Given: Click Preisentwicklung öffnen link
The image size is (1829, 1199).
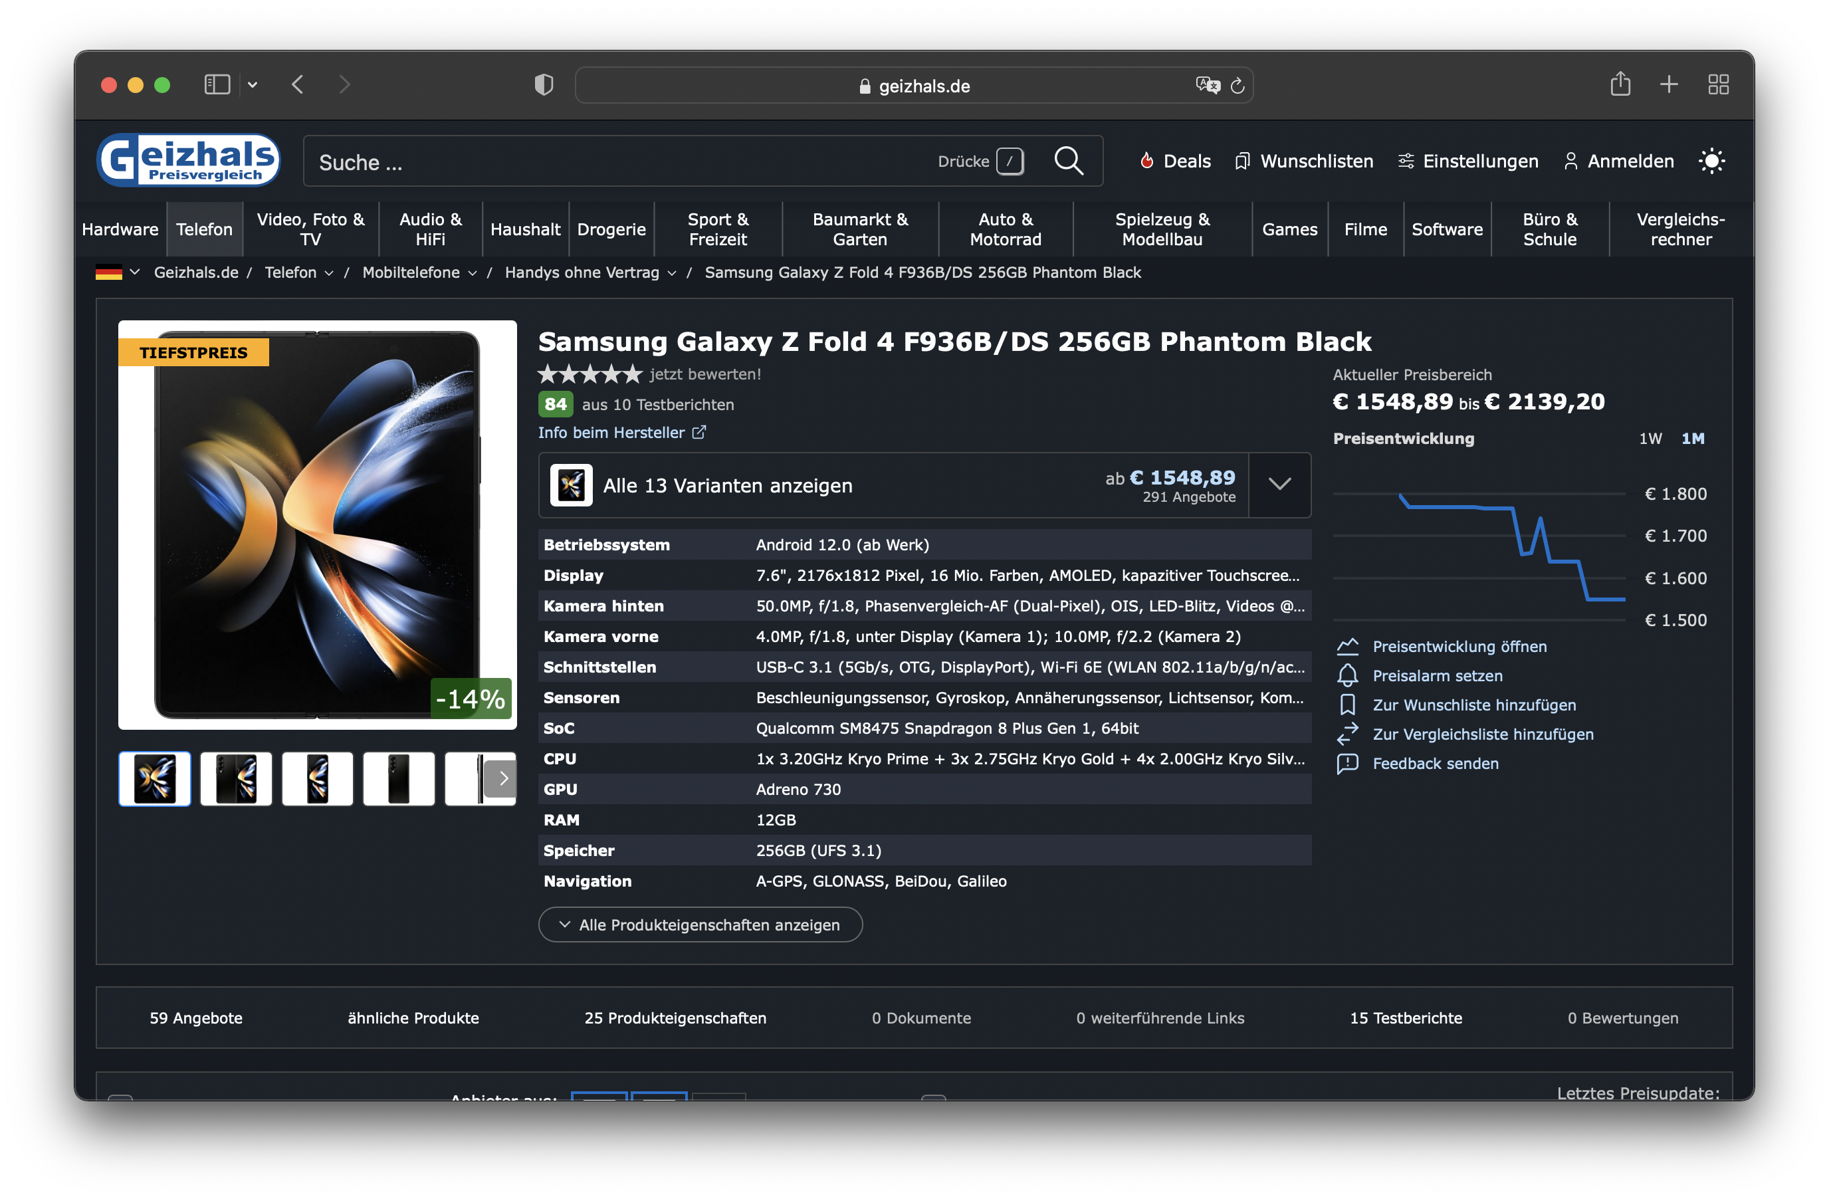Looking at the screenshot, I should [1459, 647].
